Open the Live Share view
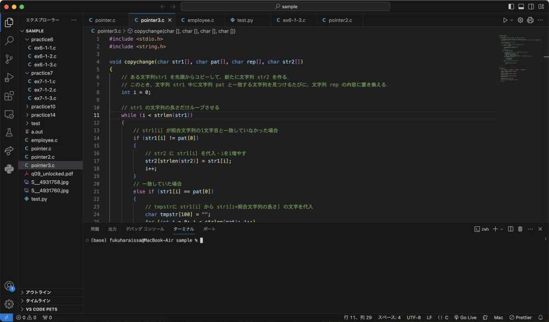 (x=9, y=151)
